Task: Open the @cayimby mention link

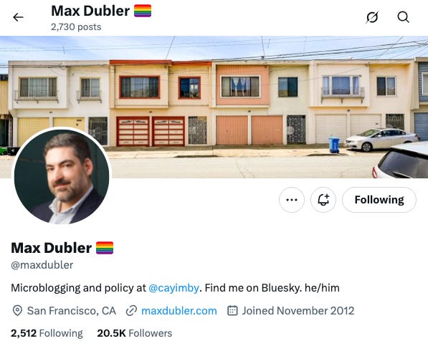Action: click(x=174, y=288)
